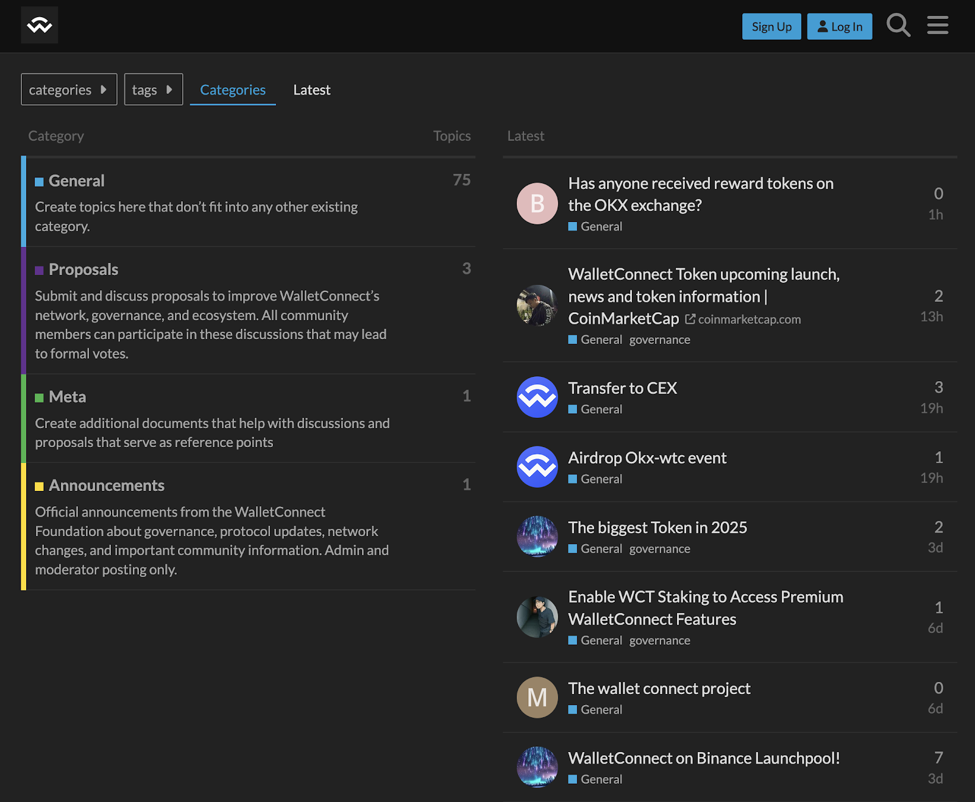Click avatar beside Transfer to CEX
This screenshot has height=802, width=975.
(x=537, y=397)
